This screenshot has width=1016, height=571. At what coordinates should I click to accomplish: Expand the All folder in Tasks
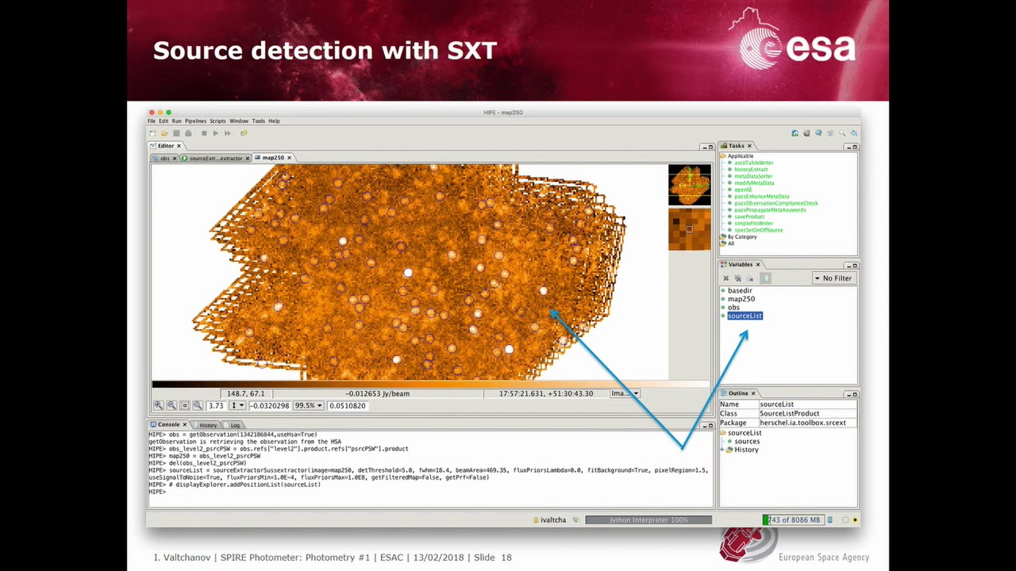(x=723, y=243)
